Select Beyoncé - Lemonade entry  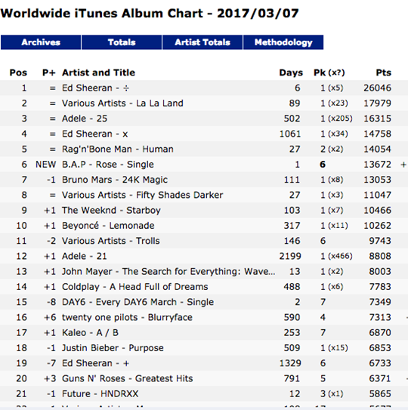click(x=108, y=226)
